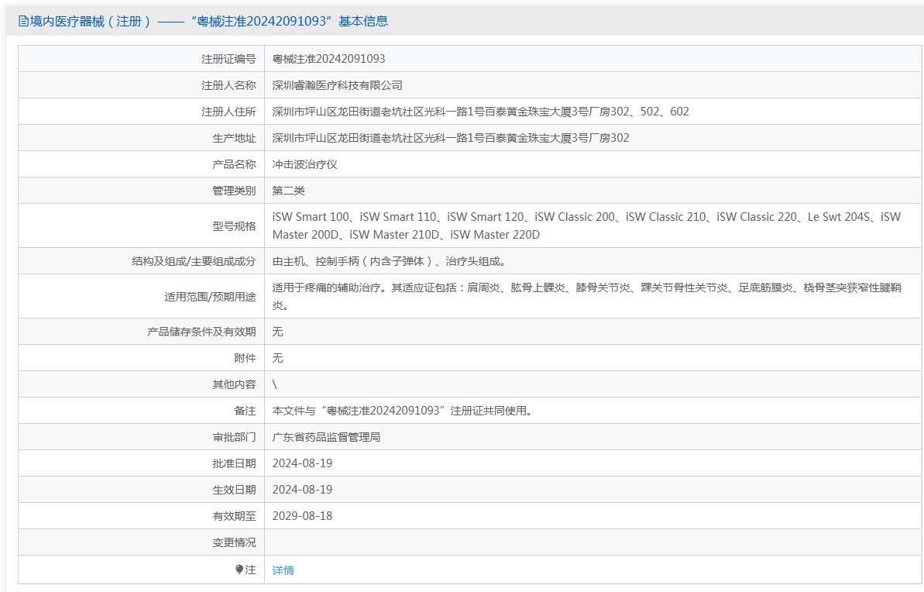Click the iSW Smart 100 model specification text

click(311, 217)
